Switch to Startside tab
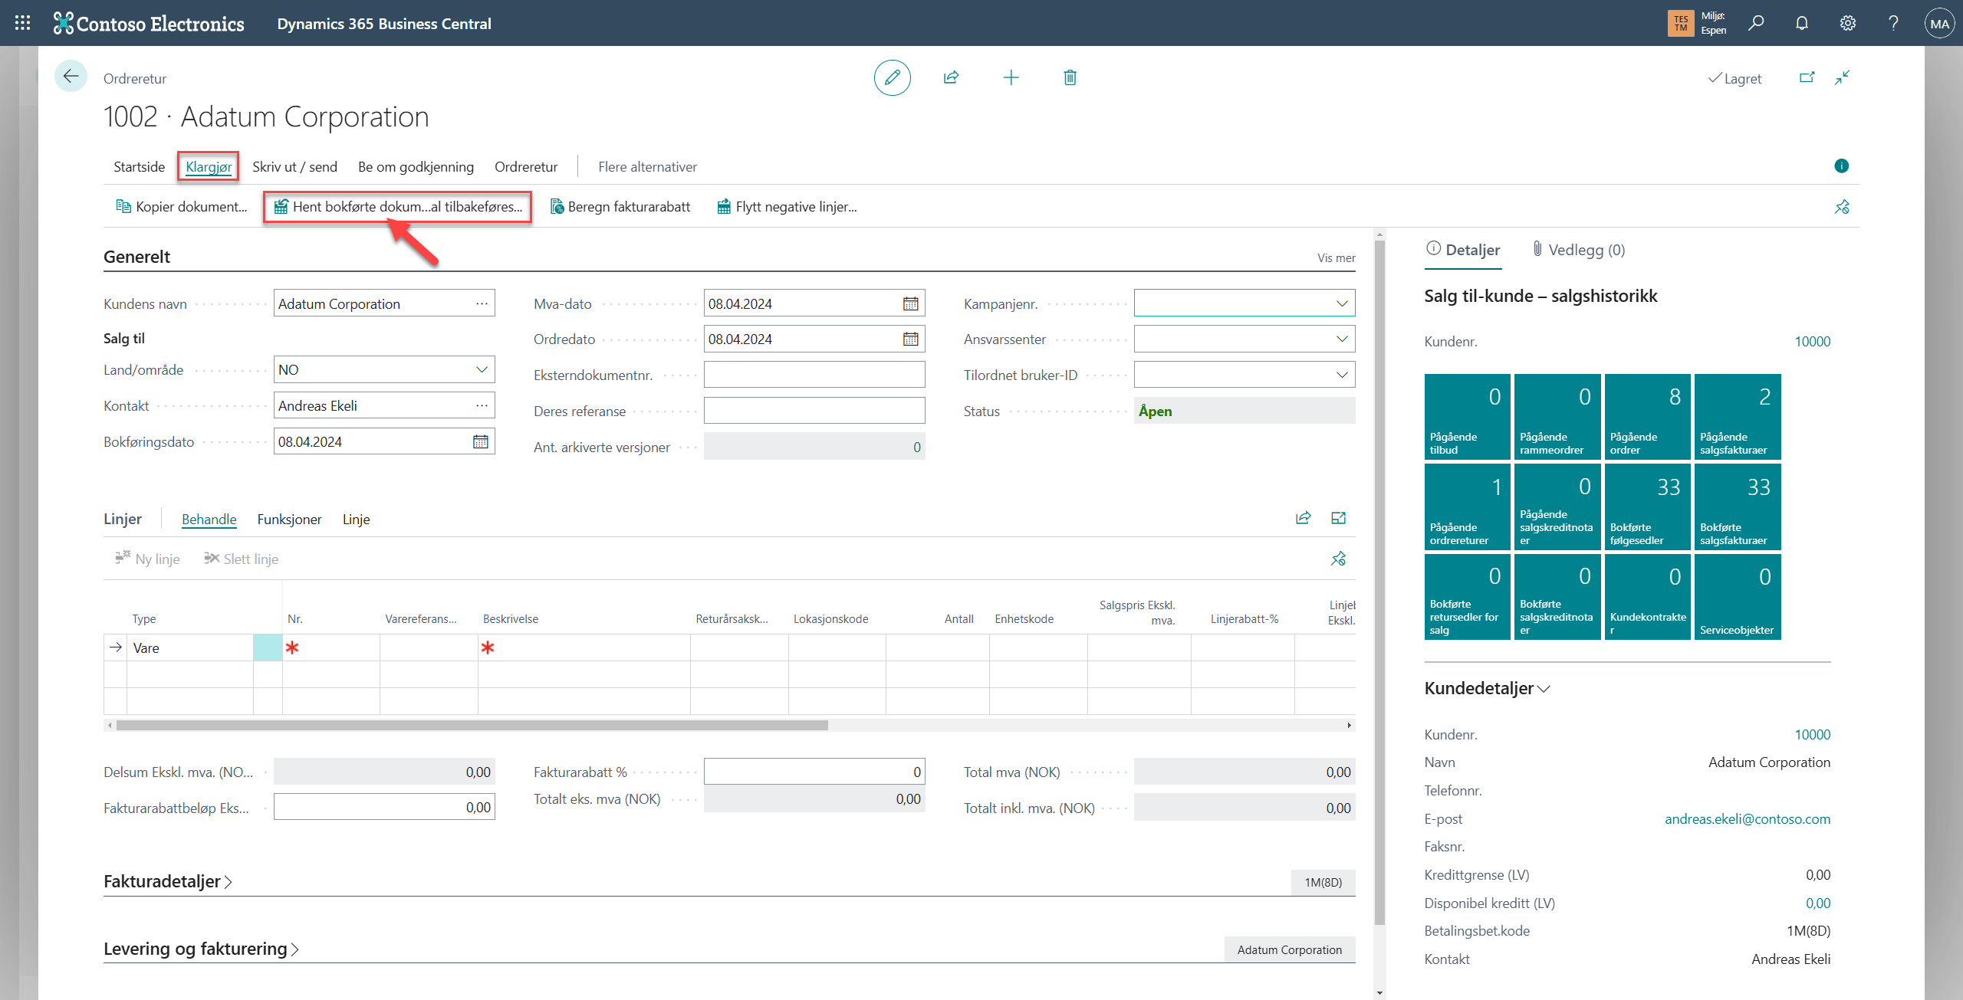The height and width of the screenshot is (1000, 1963). coord(139,167)
